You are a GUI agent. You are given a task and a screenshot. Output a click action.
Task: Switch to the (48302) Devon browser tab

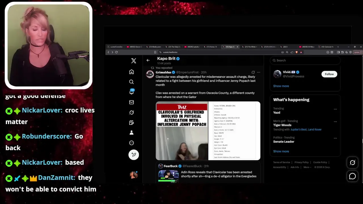[135, 47]
